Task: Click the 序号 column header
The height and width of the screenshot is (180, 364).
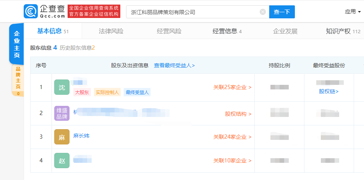Action: [41, 65]
